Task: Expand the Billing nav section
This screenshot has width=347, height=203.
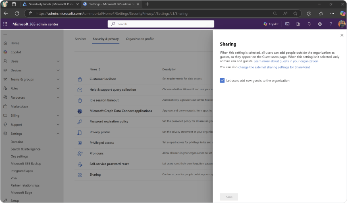Action: [58, 116]
